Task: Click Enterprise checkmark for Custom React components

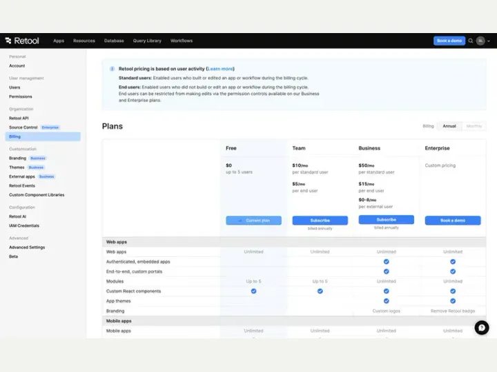Action: click(x=453, y=291)
